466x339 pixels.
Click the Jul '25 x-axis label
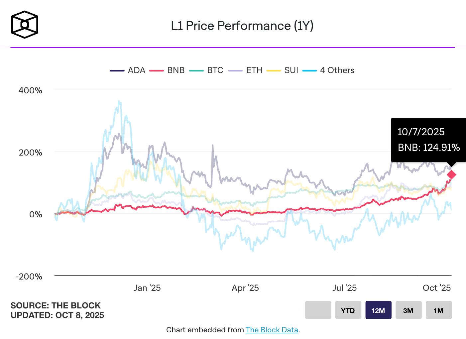[344, 288]
